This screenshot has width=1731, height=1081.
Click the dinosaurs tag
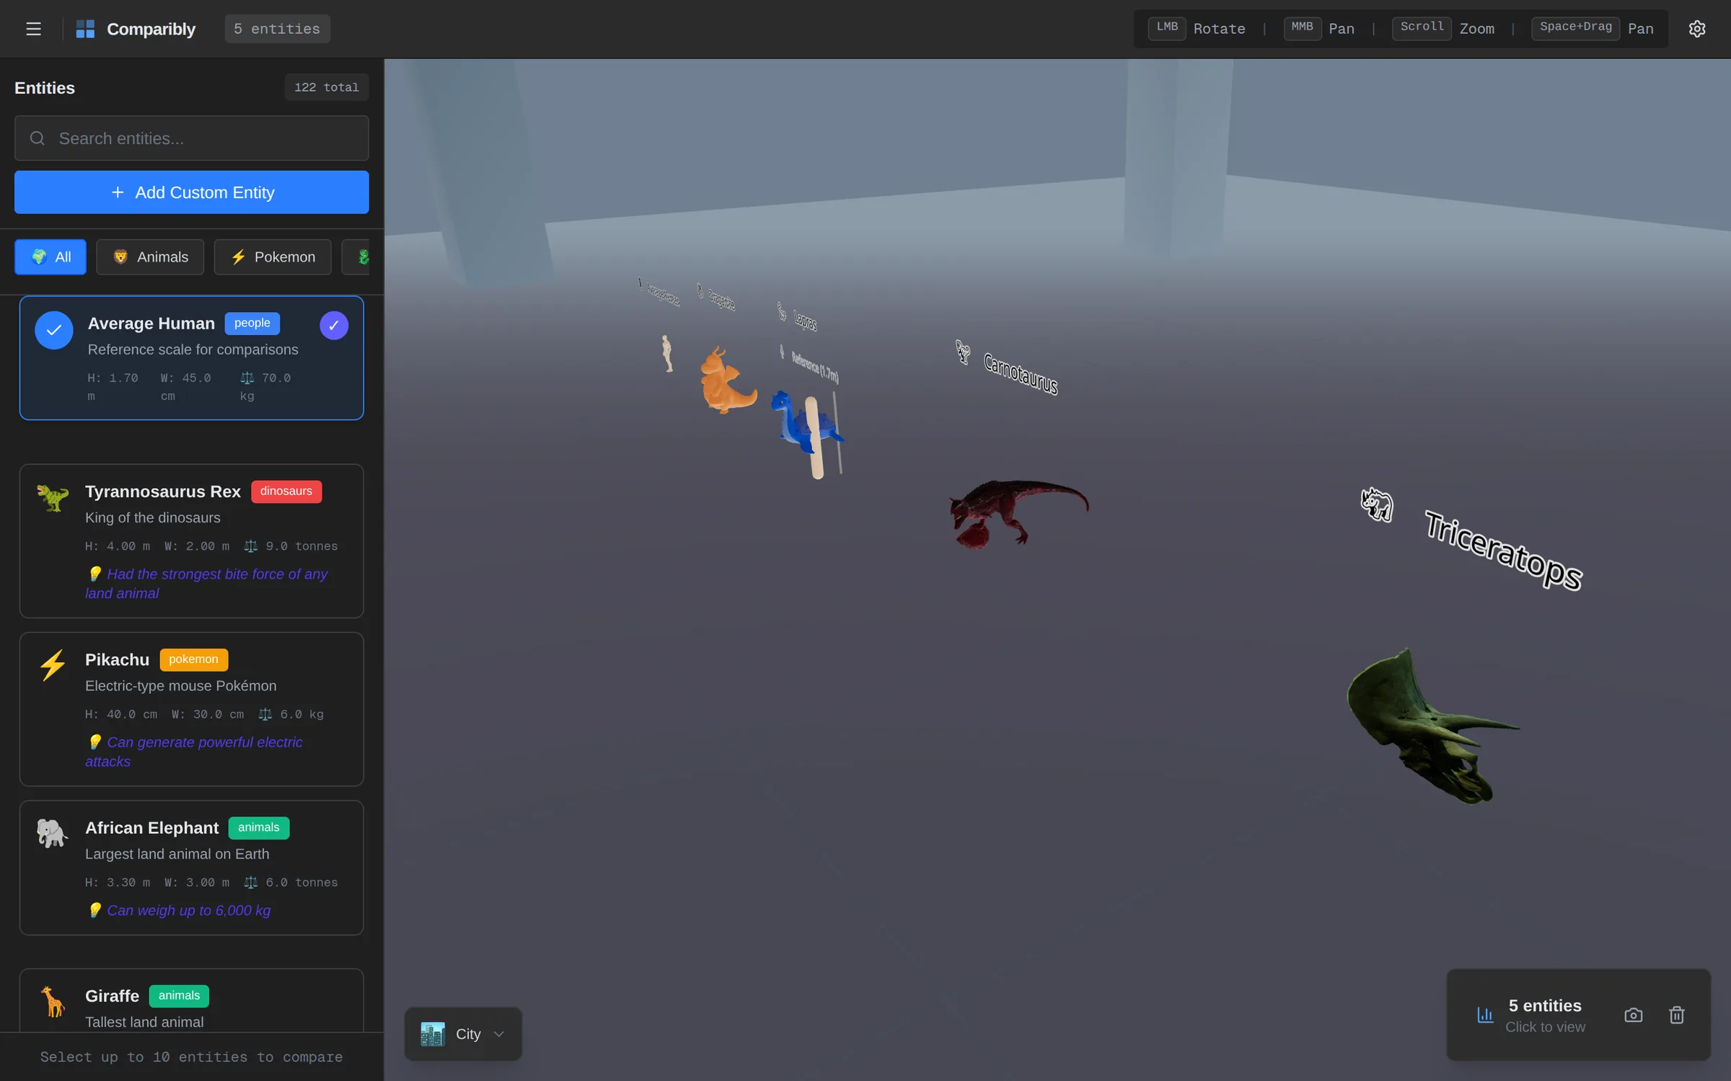(x=286, y=491)
